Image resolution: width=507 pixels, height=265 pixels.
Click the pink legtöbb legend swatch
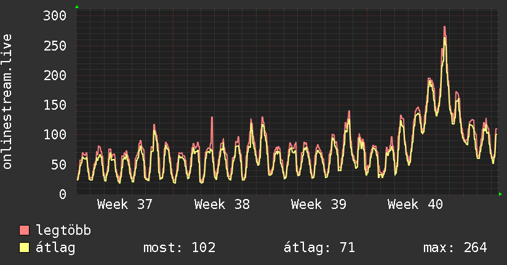point(24,230)
